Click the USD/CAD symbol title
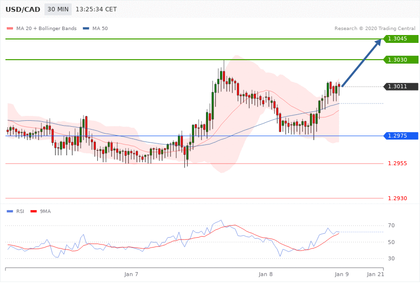Screen dimensions: 420x284 coord(23,9)
